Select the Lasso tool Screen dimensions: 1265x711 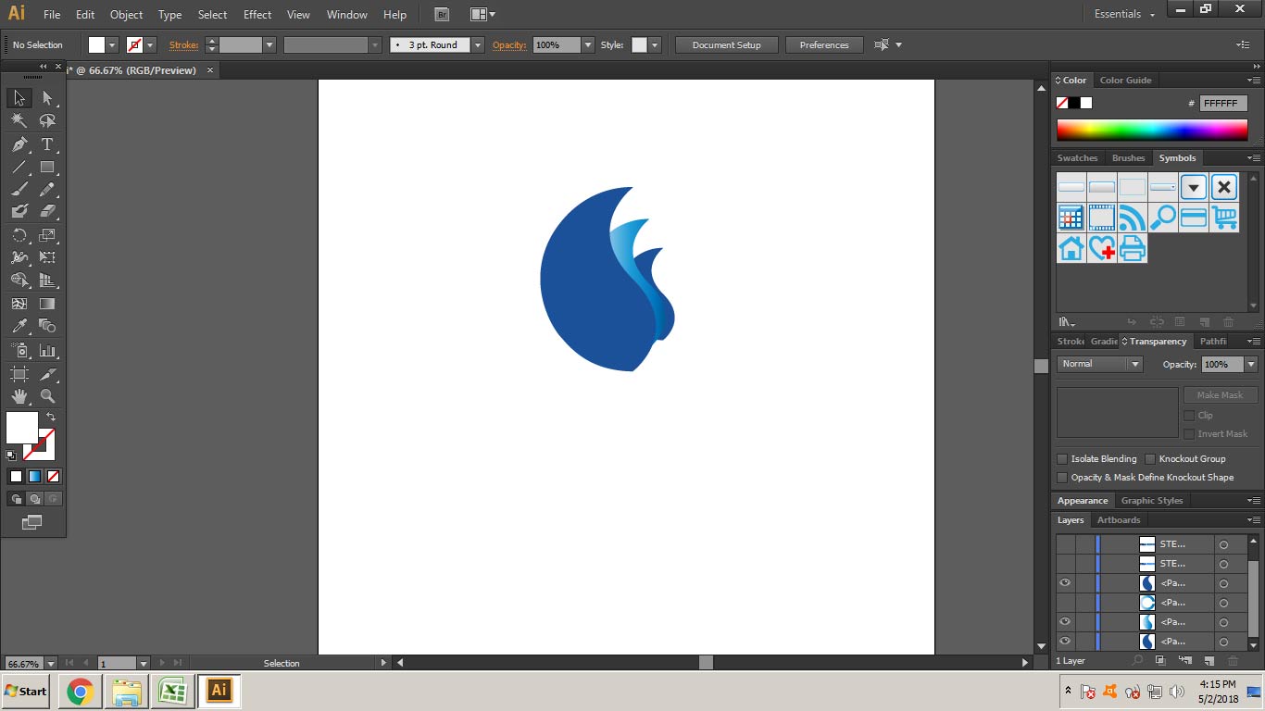coord(47,121)
